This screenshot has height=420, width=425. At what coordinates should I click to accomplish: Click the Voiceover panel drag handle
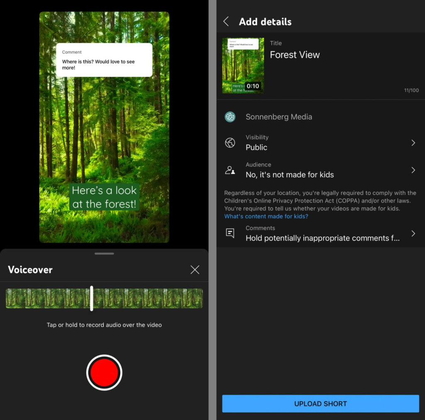tap(104, 253)
